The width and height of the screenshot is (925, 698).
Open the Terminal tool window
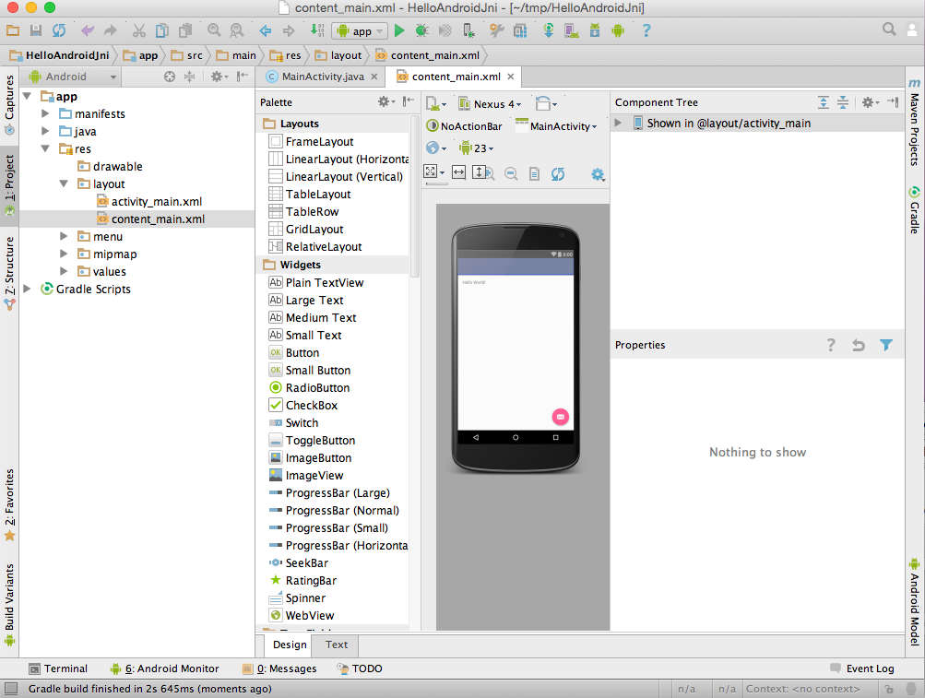click(x=58, y=668)
